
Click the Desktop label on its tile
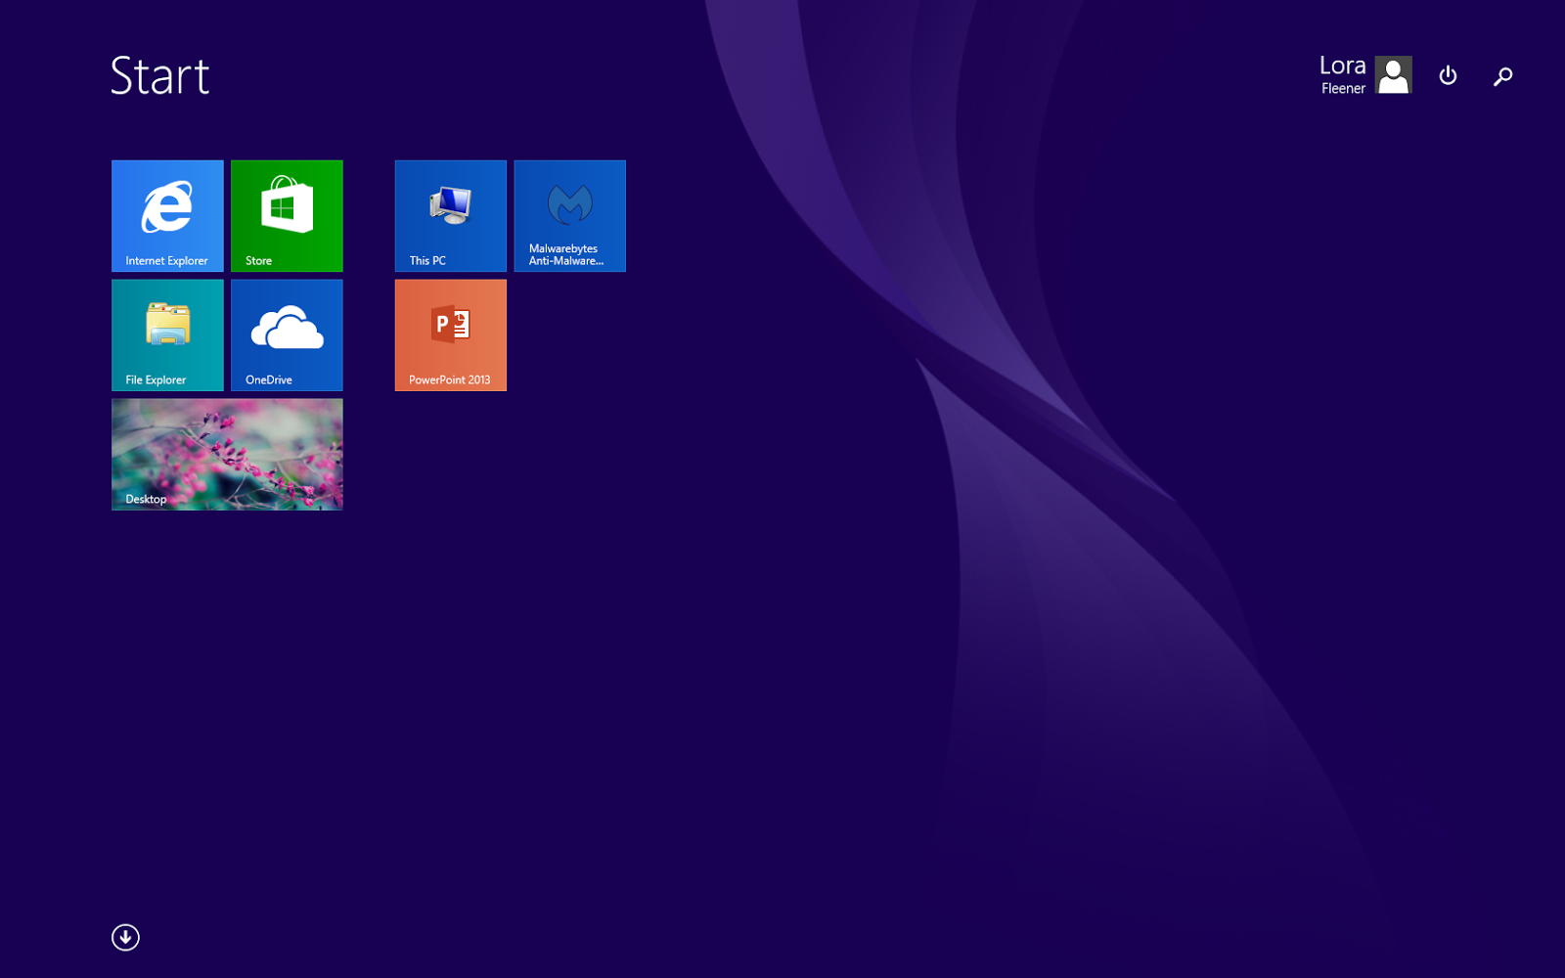coord(145,499)
